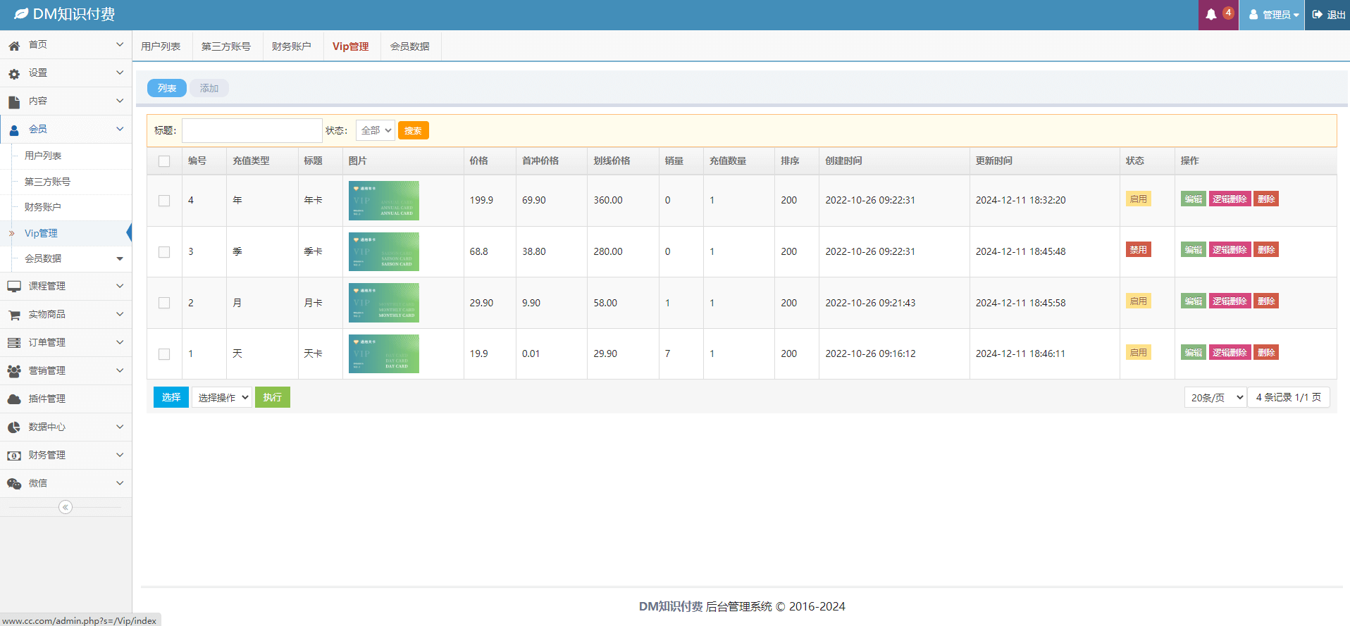This screenshot has height=626, width=1350.
Task: Click the shopping cart icon for 实物商品
Action: click(x=14, y=315)
